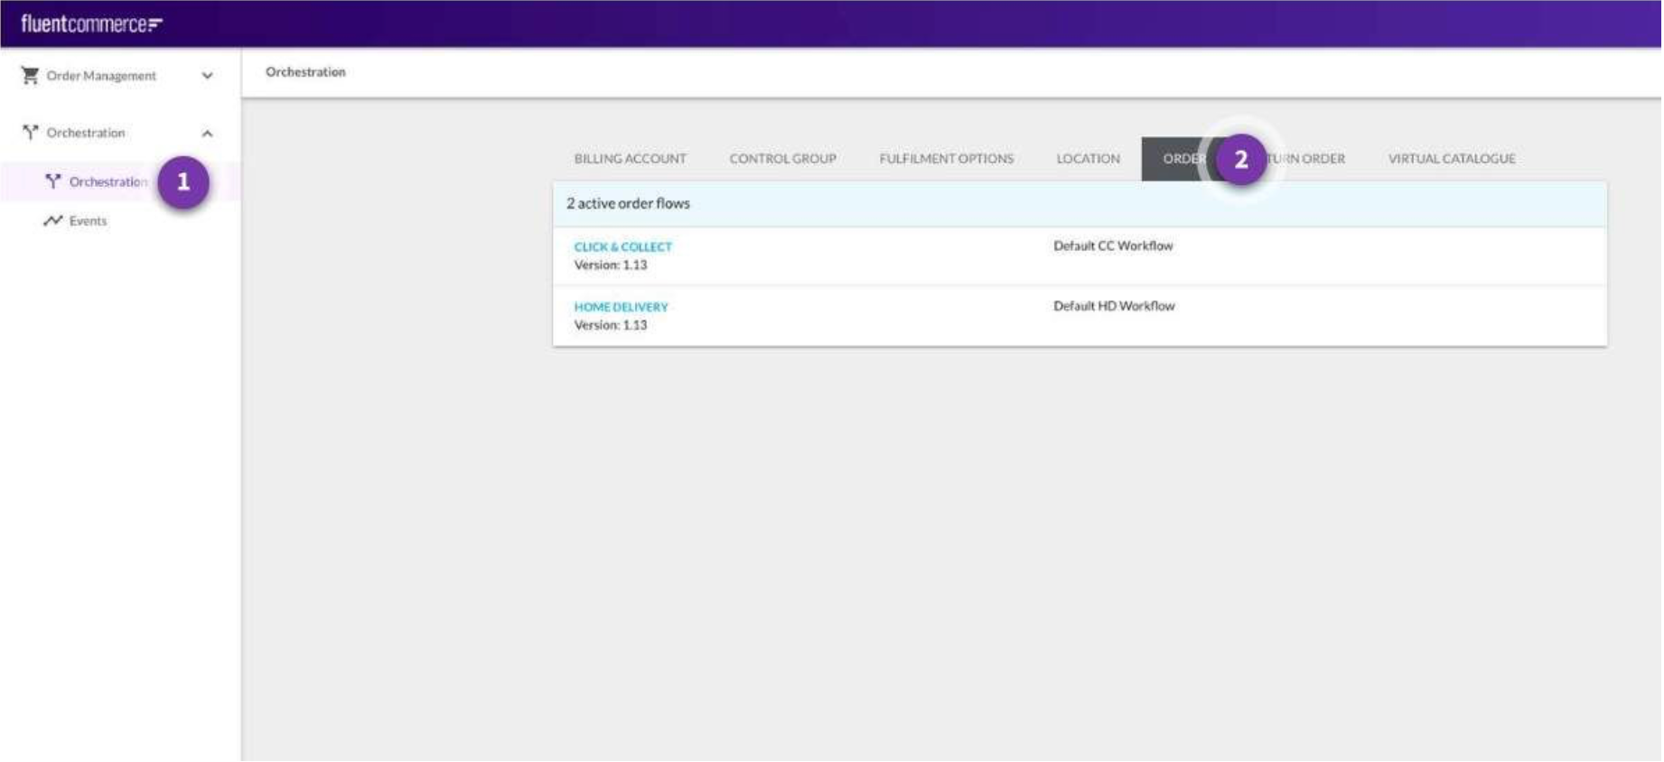This screenshot has width=1664, height=762.
Task: Click the purple step 1 badge
Action: pos(183,182)
